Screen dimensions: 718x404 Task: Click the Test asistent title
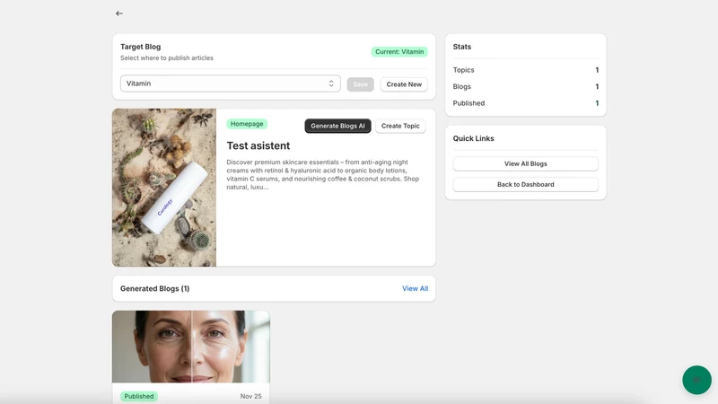258,145
